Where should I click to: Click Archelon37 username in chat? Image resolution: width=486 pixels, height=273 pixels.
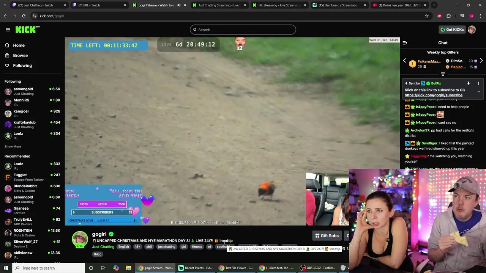click(x=420, y=130)
